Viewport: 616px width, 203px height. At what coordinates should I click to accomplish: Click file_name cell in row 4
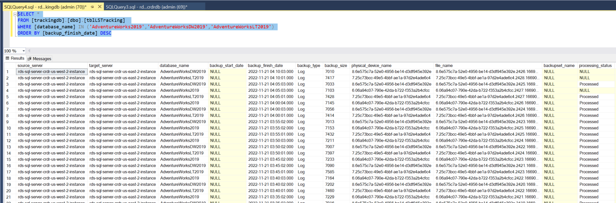[x=488, y=90]
